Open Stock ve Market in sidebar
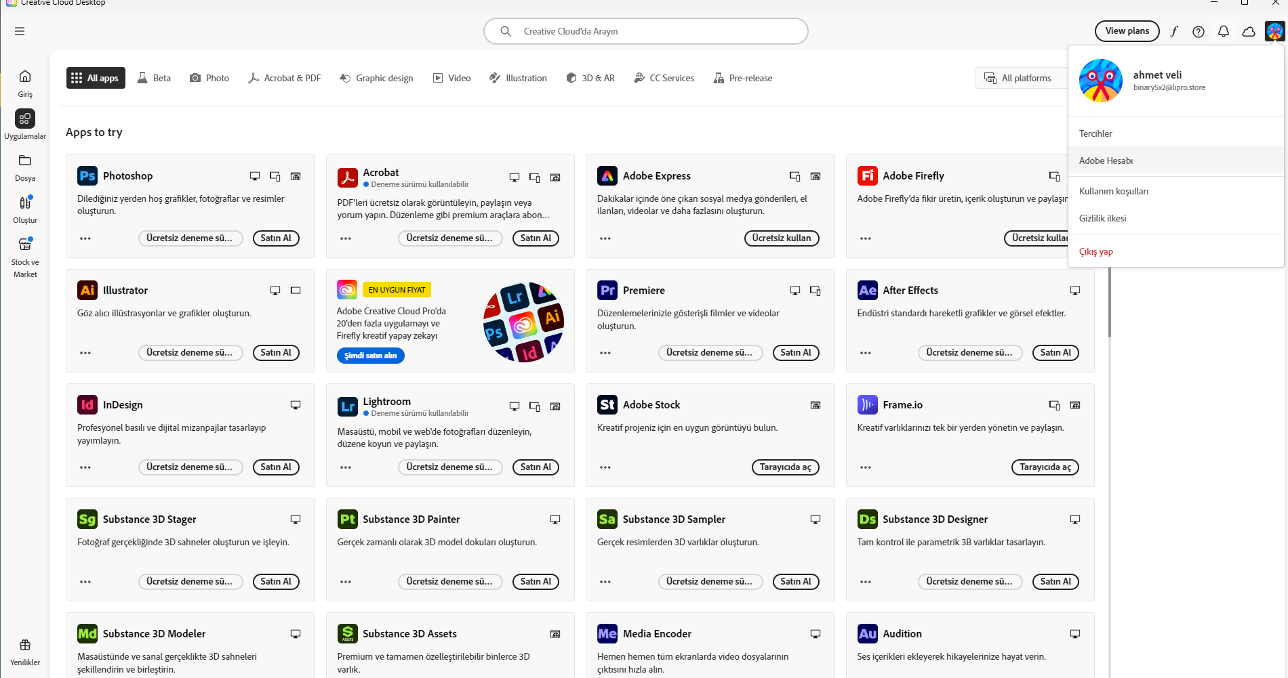 coord(25,257)
